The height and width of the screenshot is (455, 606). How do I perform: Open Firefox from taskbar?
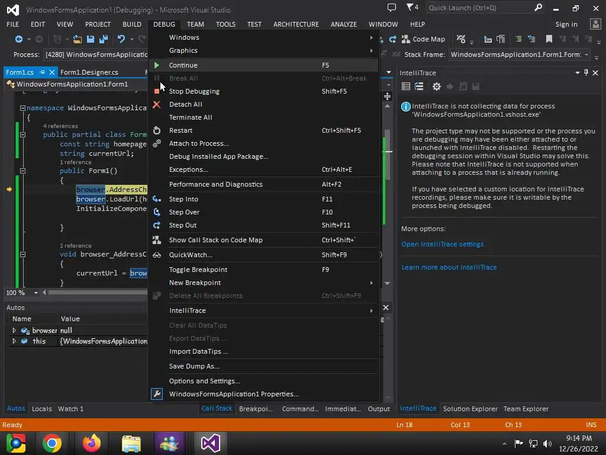[x=92, y=443]
